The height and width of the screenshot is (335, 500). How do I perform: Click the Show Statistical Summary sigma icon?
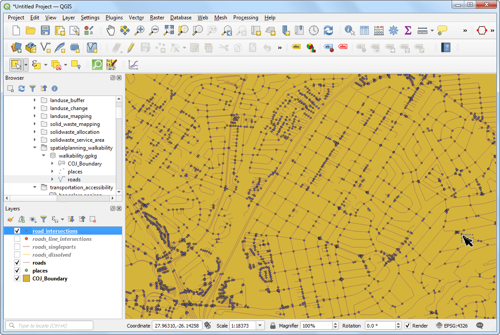(x=408, y=30)
